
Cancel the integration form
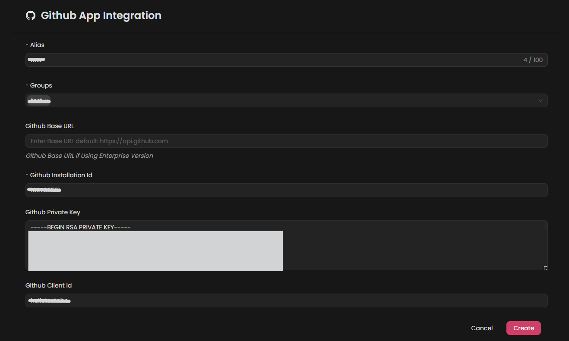[482, 328]
